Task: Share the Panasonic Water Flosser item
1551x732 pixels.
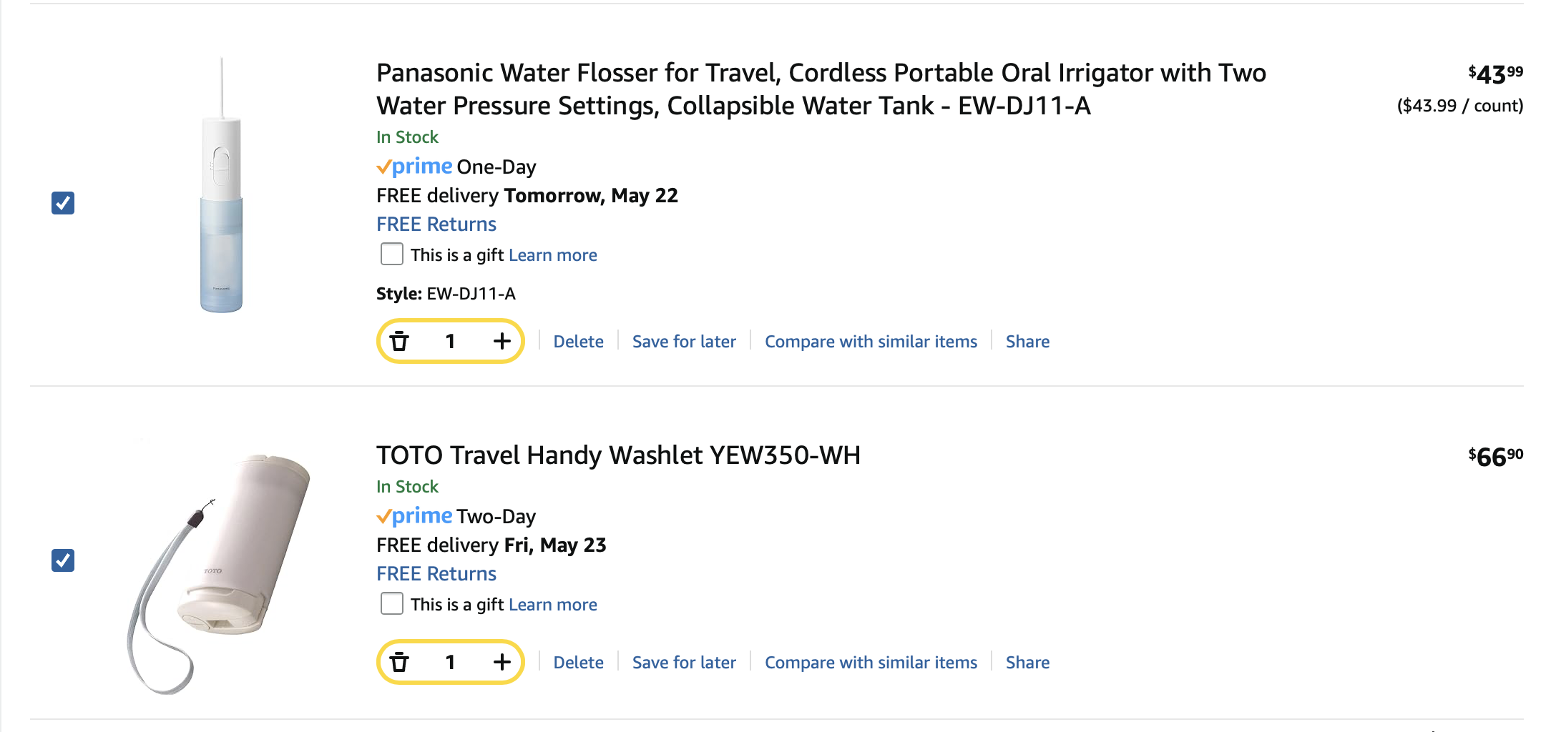Action: pyautogui.click(x=1027, y=342)
